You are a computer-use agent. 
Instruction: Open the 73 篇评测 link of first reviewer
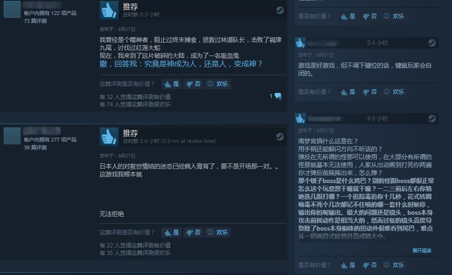pos(35,21)
